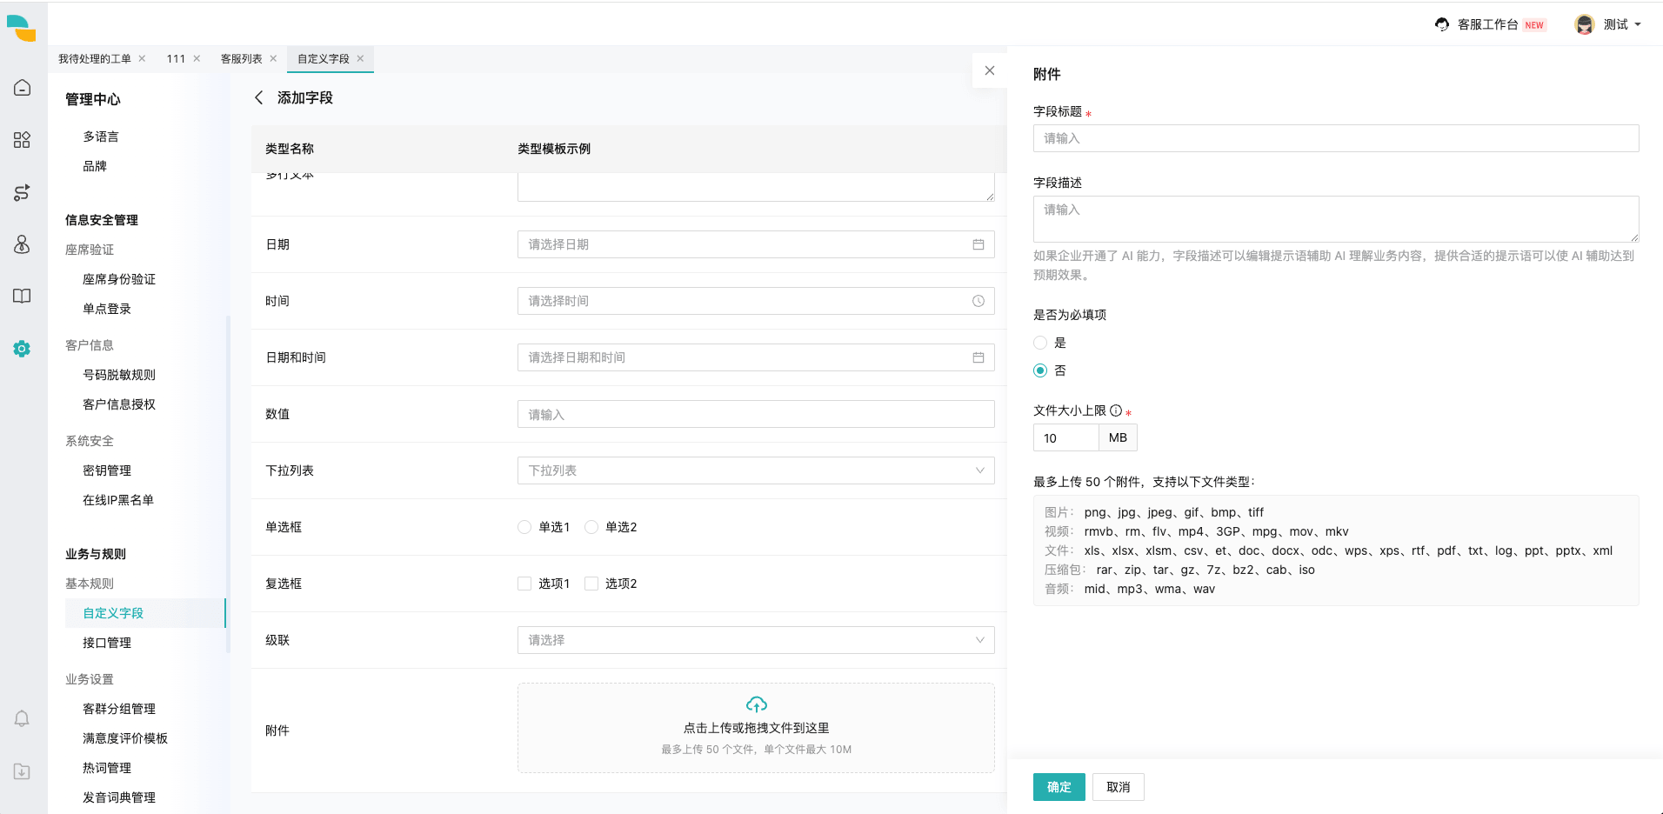Check the 选项2 checkbox
This screenshot has width=1663, height=814.
591,584
